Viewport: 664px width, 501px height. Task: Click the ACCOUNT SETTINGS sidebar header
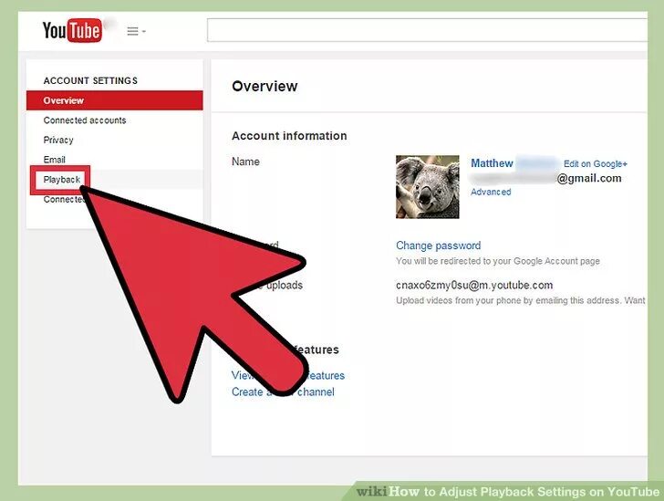click(90, 80)
